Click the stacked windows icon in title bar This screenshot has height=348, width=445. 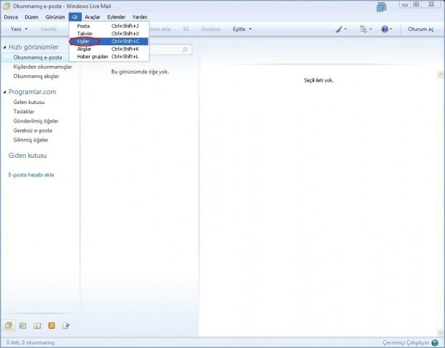pyautogui.click(x=381, y=6)
